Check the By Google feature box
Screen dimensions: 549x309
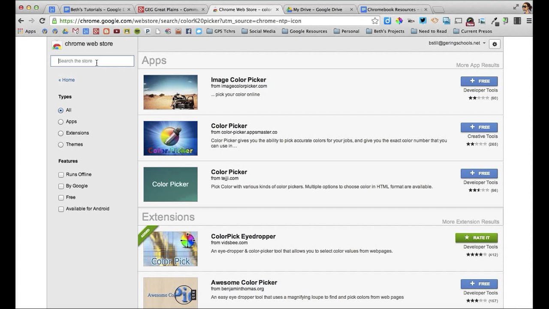pos(61,186)
